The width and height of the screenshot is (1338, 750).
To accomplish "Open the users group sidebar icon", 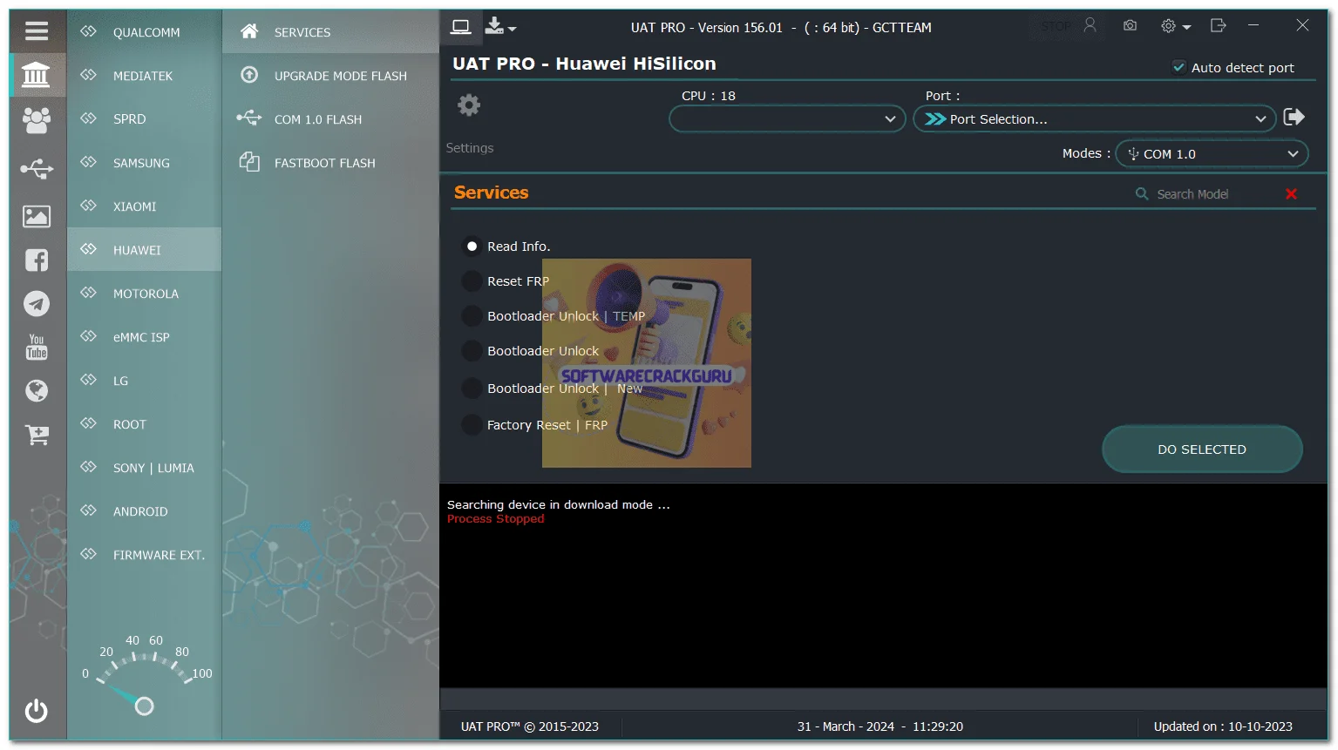I will [x=37, y=120].
